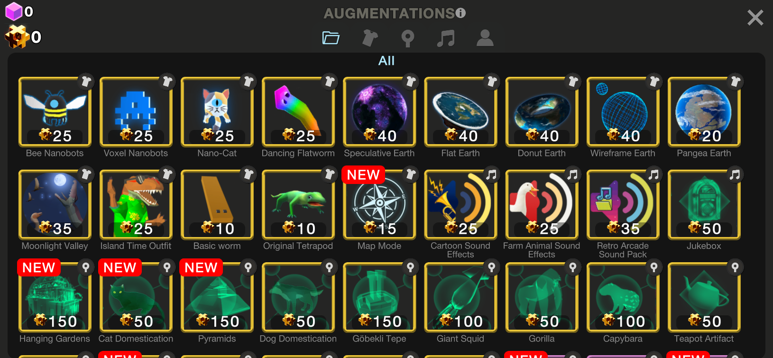
Task: Open the music note sounds category
Action: (x=446, y=38)
